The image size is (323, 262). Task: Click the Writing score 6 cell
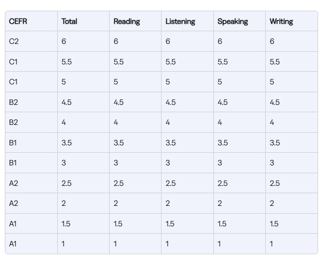point(272,41)
